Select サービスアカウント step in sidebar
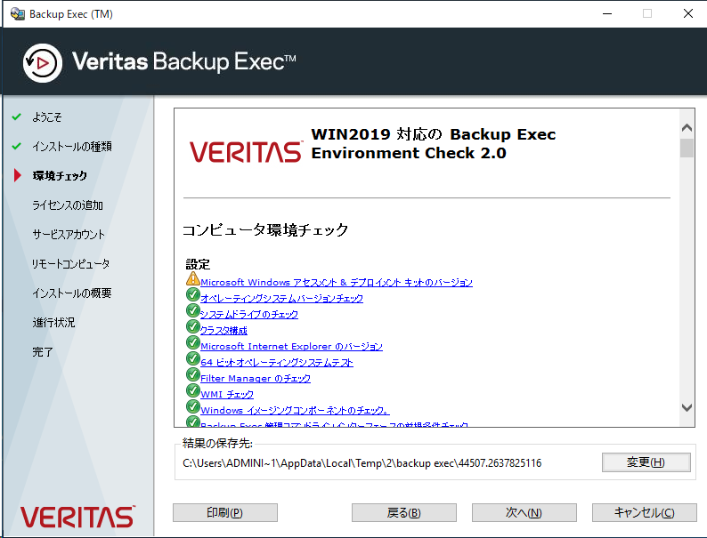Image resolution: width=707 pixels, height=538 pixels. coord(69,235)
